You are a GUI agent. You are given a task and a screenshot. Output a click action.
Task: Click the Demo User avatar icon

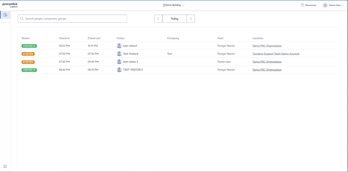(x=325, y=5)
